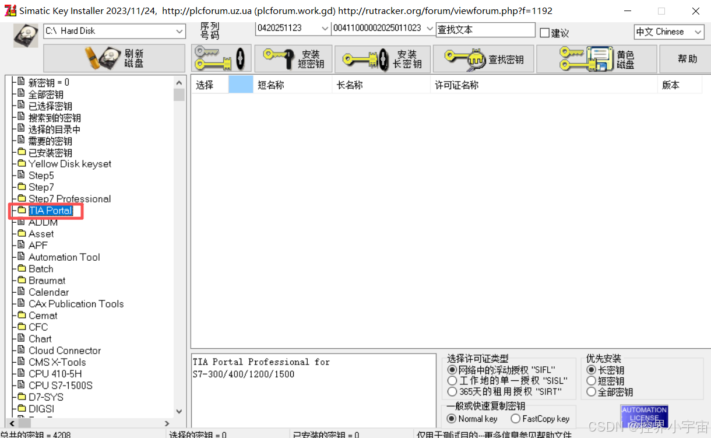Click the Calendar document icon
Viewport: 711px width, 438px height.
click(x=22, y=292)
